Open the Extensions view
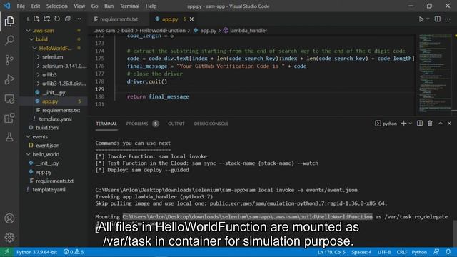This screenshot has width=457, height=257. 9,118
